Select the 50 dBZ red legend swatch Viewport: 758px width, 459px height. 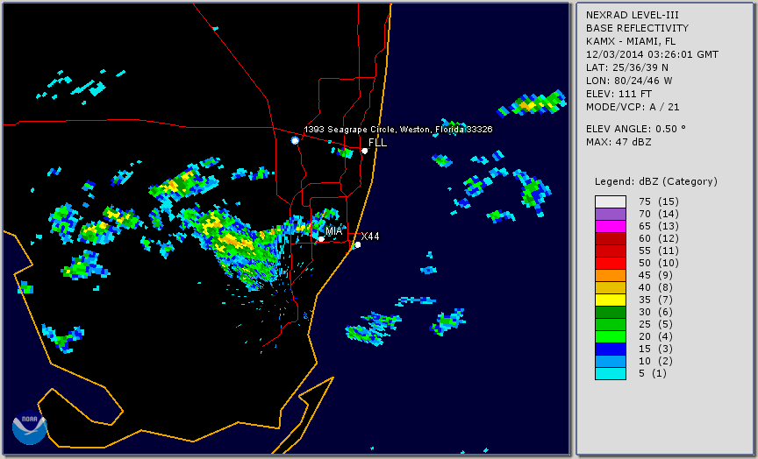[611, 263]
